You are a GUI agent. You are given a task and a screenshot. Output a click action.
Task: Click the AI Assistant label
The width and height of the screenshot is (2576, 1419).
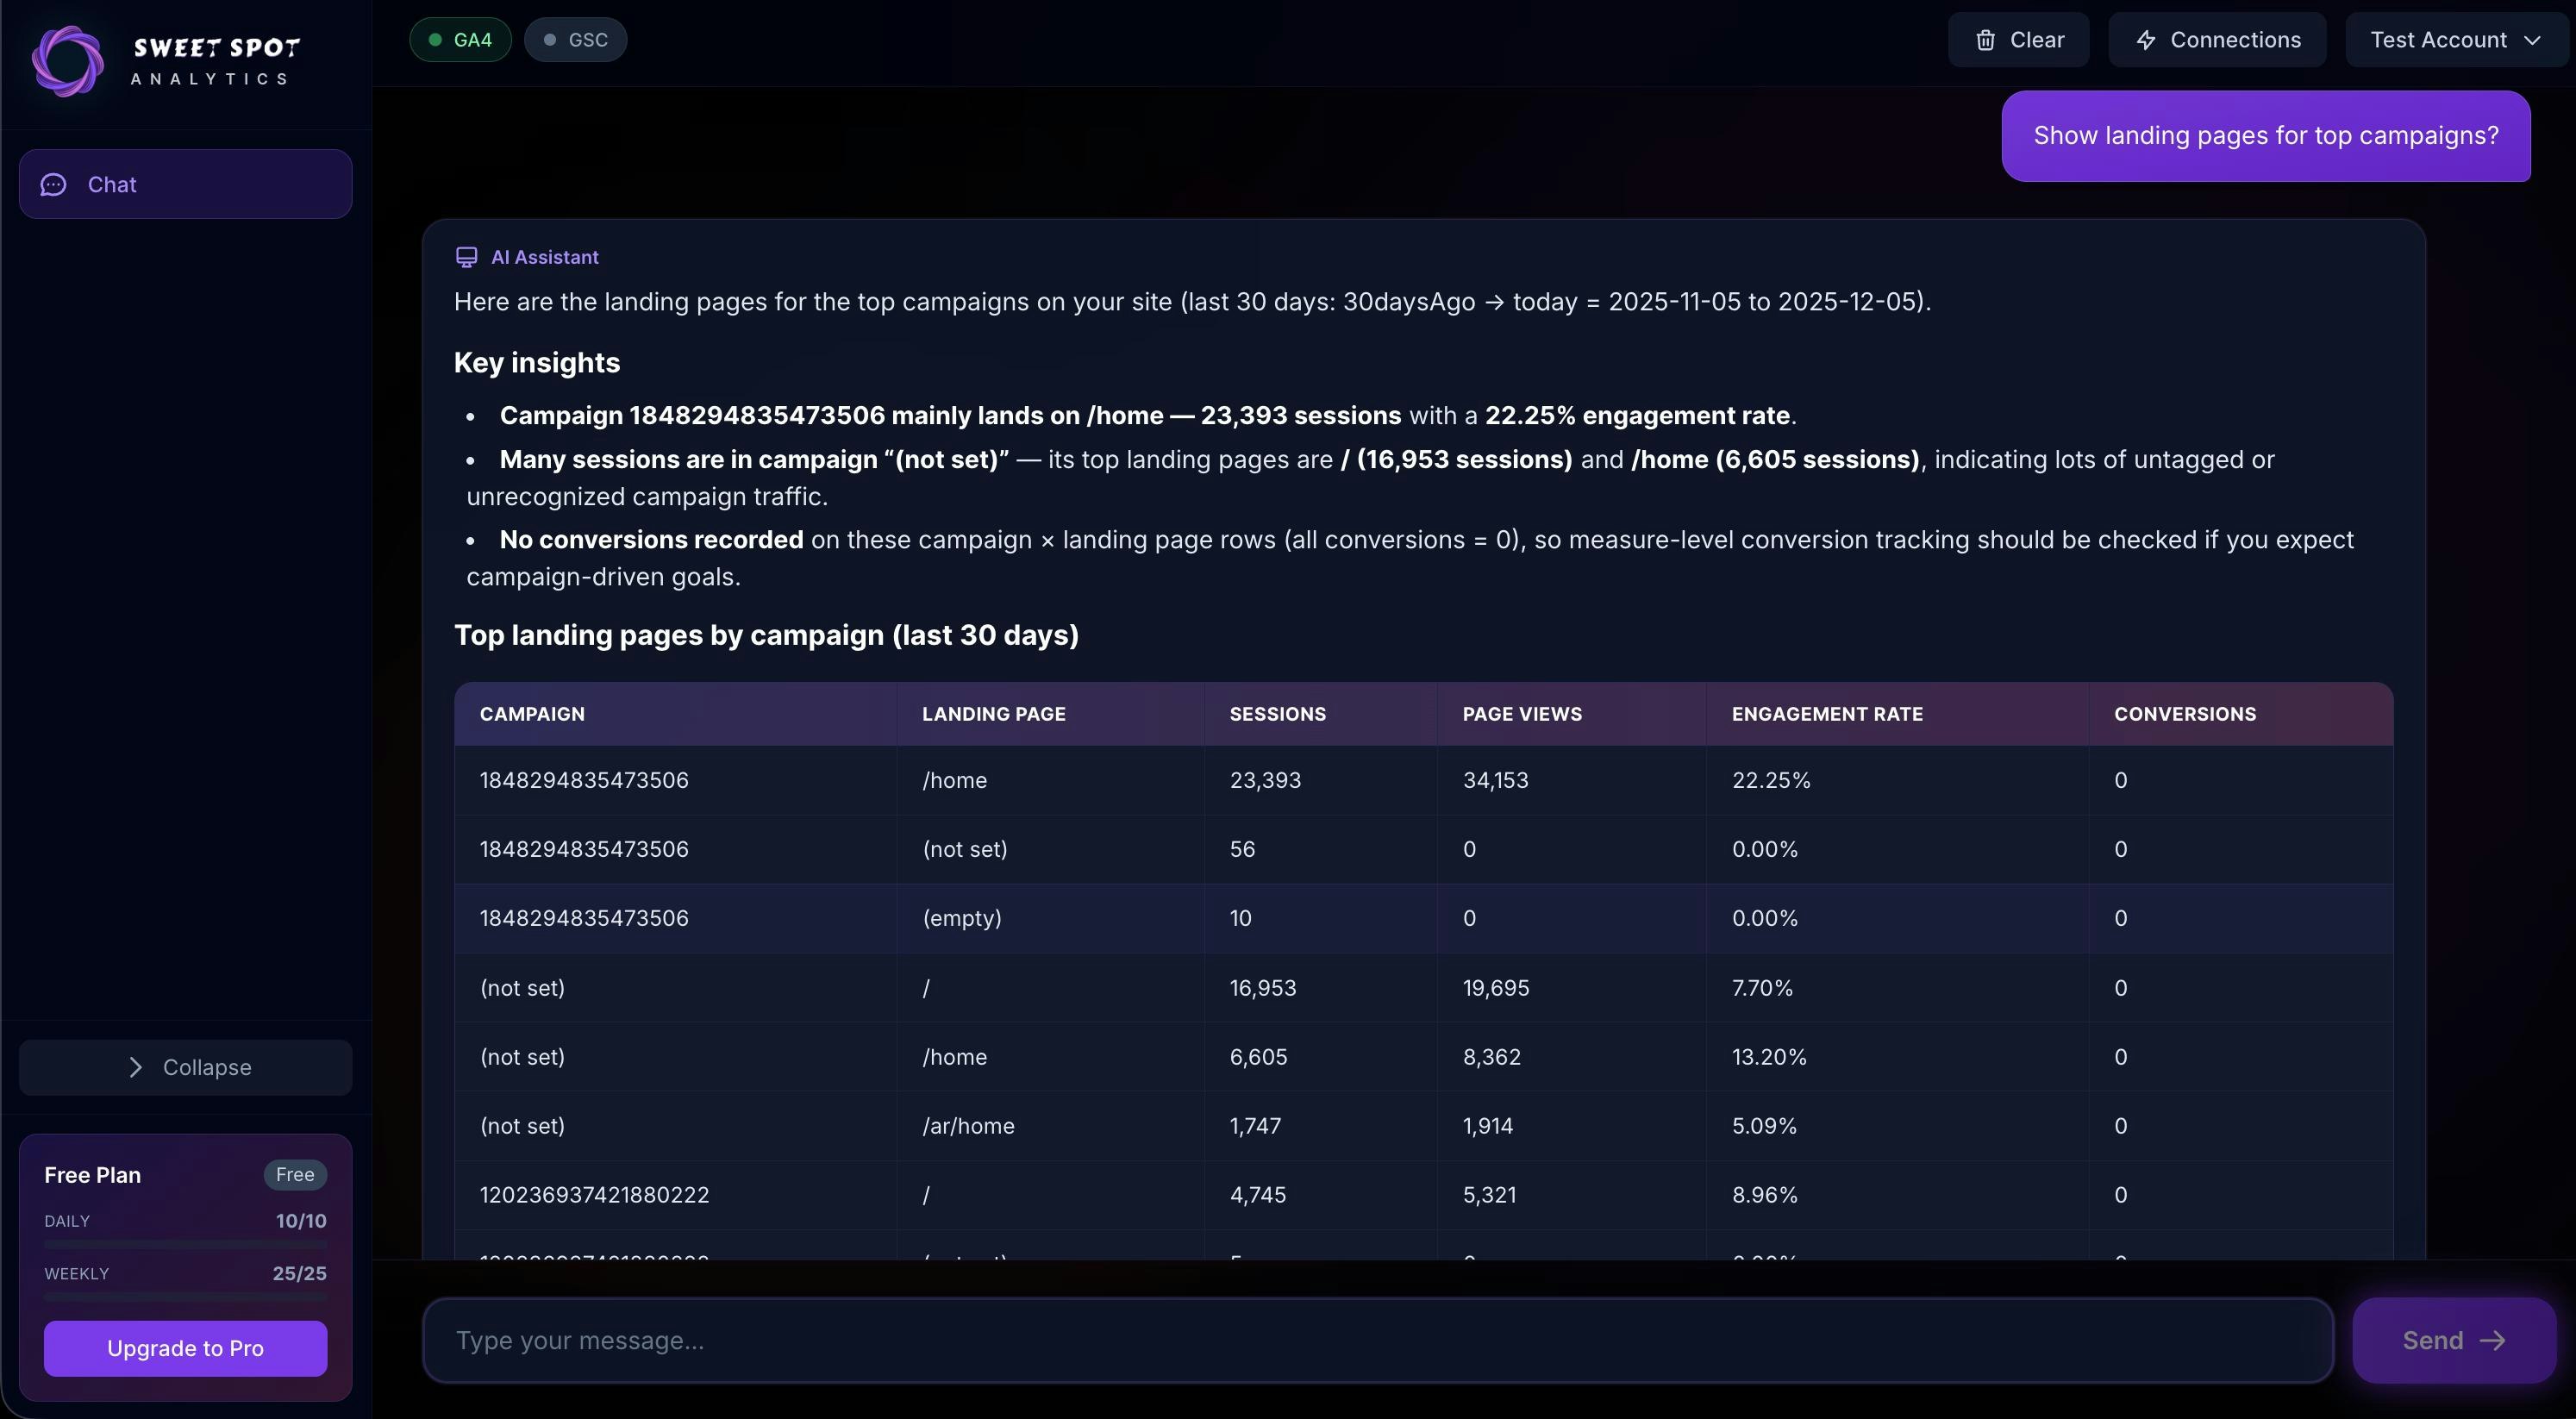tap(545, 257)
